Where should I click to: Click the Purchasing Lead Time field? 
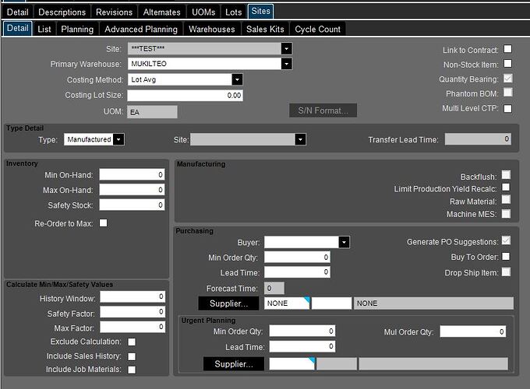pyautogui.click(x=297, y=272)
